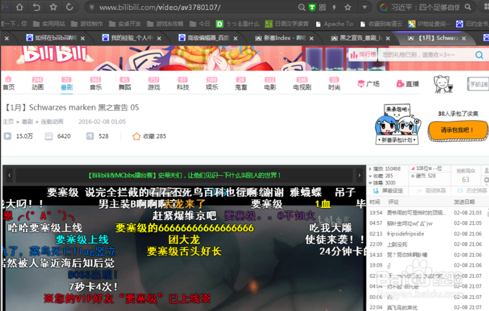Open the 游戏 category
The image size is (489, 311).
154,84
